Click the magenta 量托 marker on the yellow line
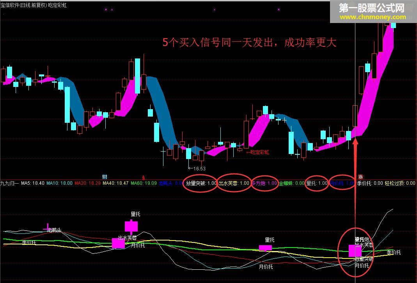 pos(265,248)
